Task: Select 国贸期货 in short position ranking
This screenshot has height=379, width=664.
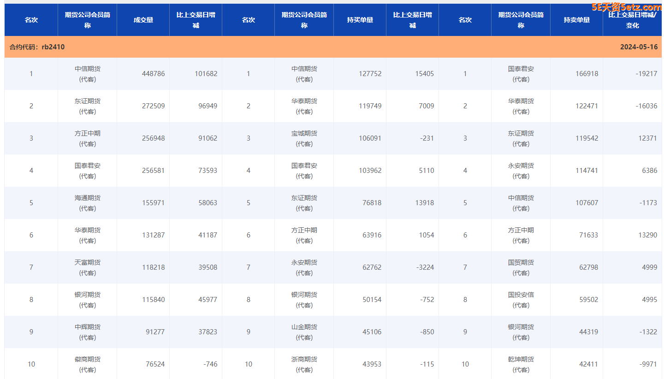Action: [x=521, y=262]
